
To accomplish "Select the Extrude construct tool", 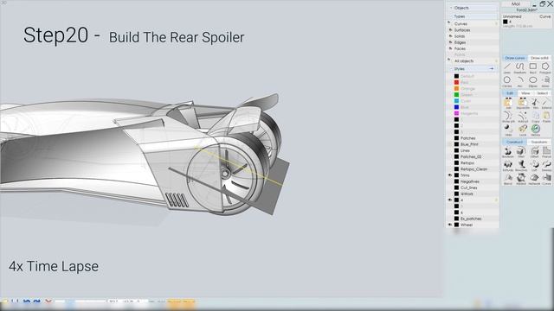I will click(508, 166).
